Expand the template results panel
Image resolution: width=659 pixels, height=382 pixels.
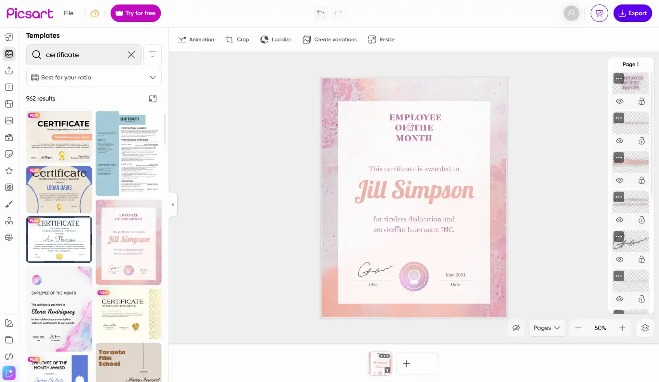pyautogui.click(x=153, y=98)
